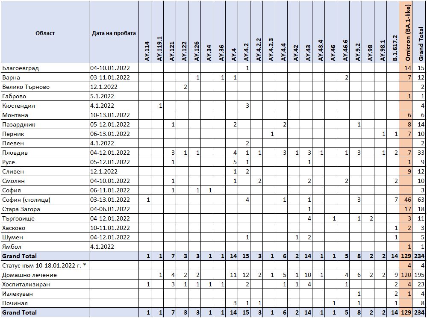427x318 pixels.
Task: Select the Домашно лечение row label
Action: (x=29, y=275)
